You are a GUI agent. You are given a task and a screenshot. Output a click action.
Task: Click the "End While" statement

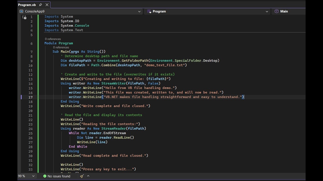tap(78, 147)
